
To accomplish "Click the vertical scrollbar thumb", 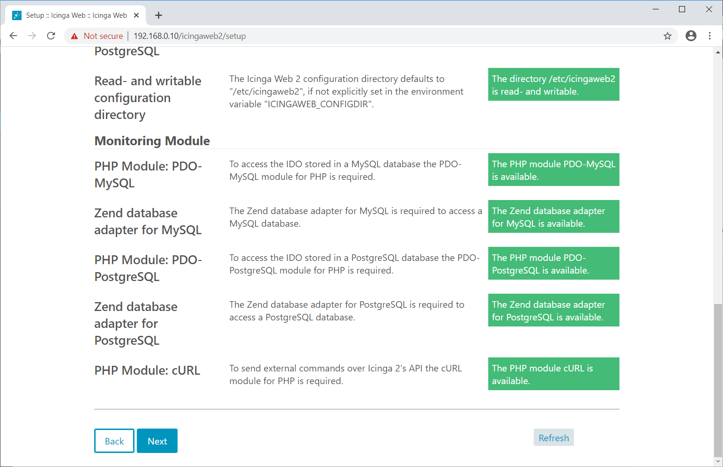I will tap(718, 380).
